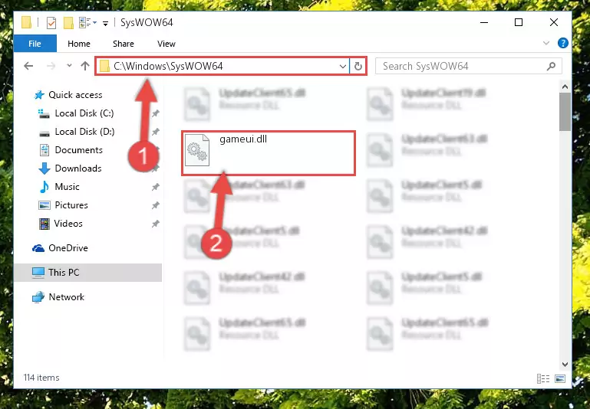Open Local Disk (D:) in sidebar
The width and height of the screenshot is (590, 409).
pyautogui.click(x=84, y=132)
